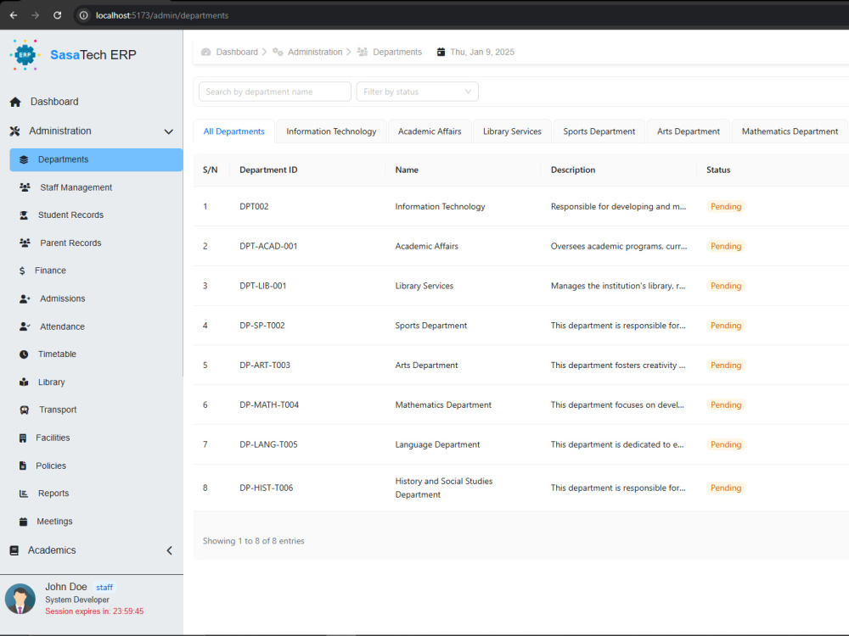The image size is (849, 636).
Task: Click the Pending status for DP-HIST-T006
Action: tap(726, 488)
